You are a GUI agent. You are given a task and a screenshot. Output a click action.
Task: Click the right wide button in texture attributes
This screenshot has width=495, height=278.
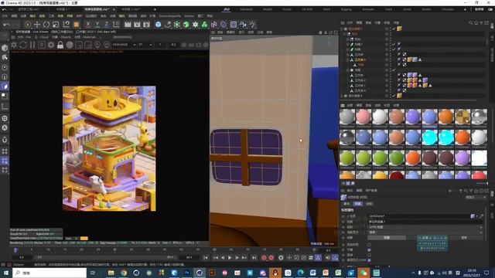[x=464, y=238]
